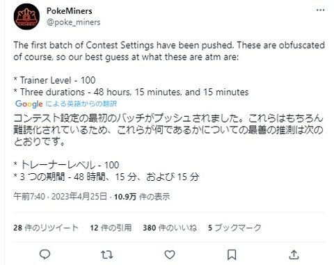This screenshot has width=334, height=265.
Task: Click the 5 ブックマーク count
Action: click(x=234, y=227)
